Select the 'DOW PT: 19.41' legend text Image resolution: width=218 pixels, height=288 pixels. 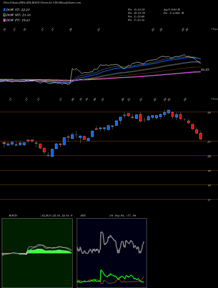coord(18,20)
